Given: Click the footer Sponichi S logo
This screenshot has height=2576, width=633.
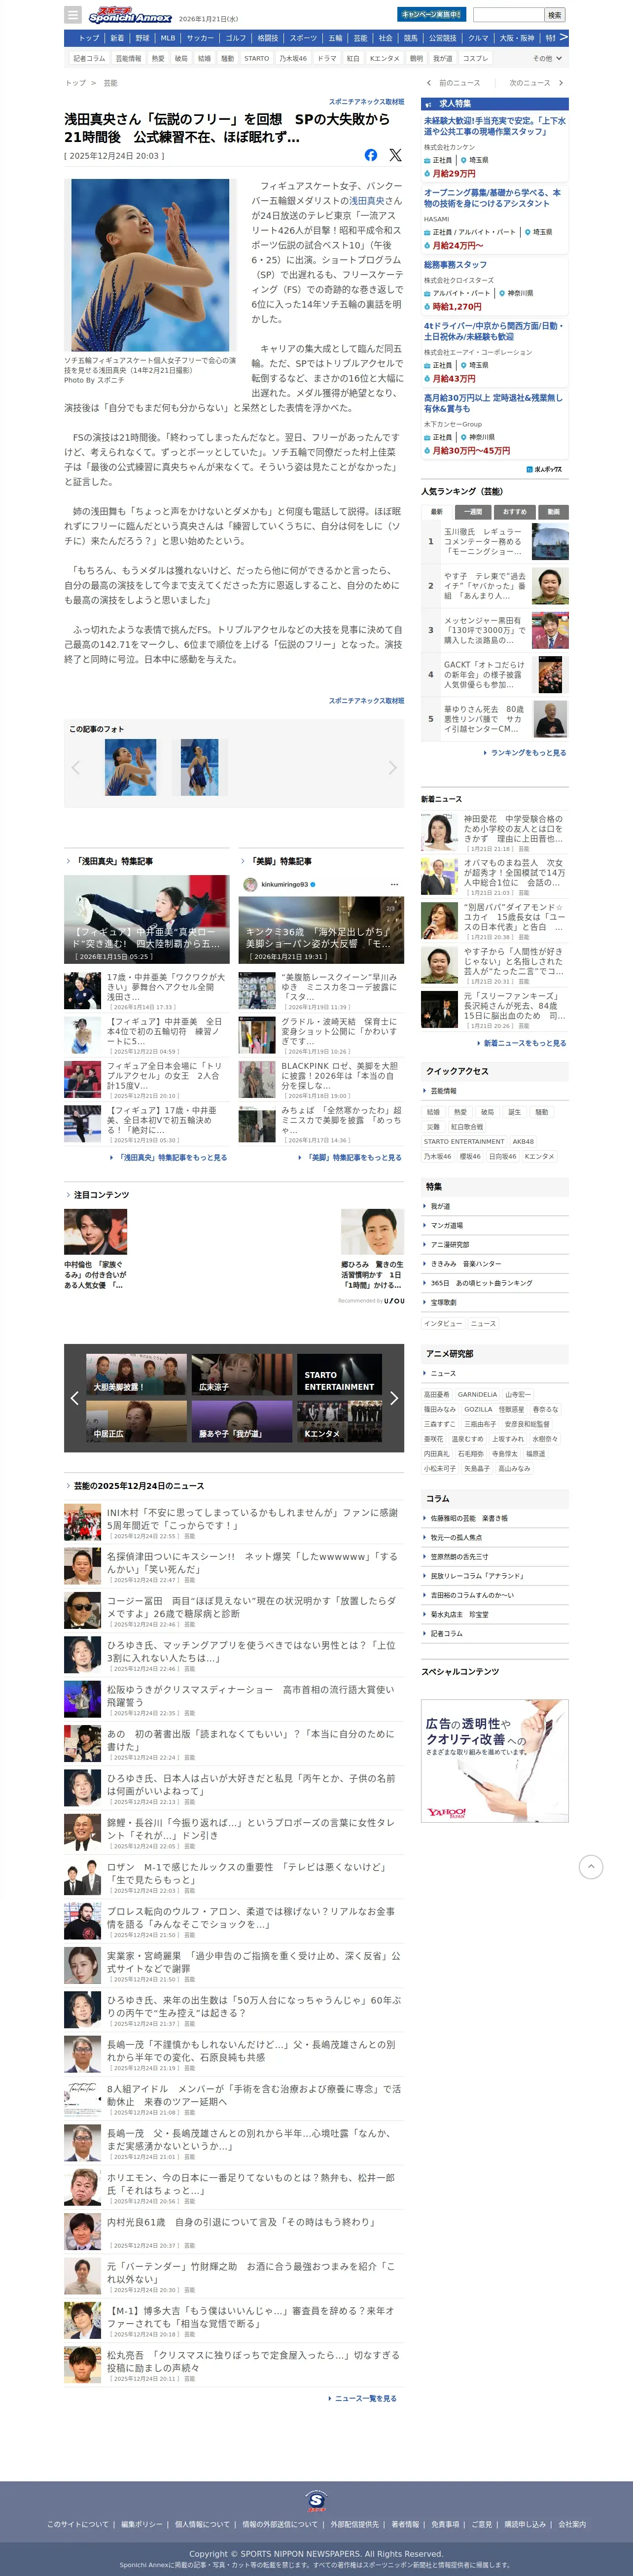Looking at the screenshot, I should pyautogui.click(x=316, y=2500).
